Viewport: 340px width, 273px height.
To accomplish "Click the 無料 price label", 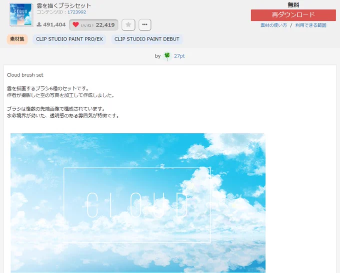I will click(x=293, y=5).
